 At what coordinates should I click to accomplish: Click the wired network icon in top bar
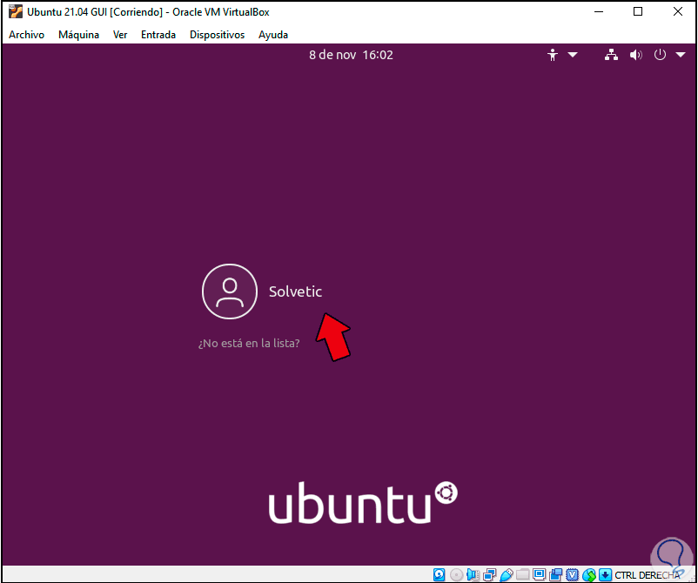tap(611, 55)
